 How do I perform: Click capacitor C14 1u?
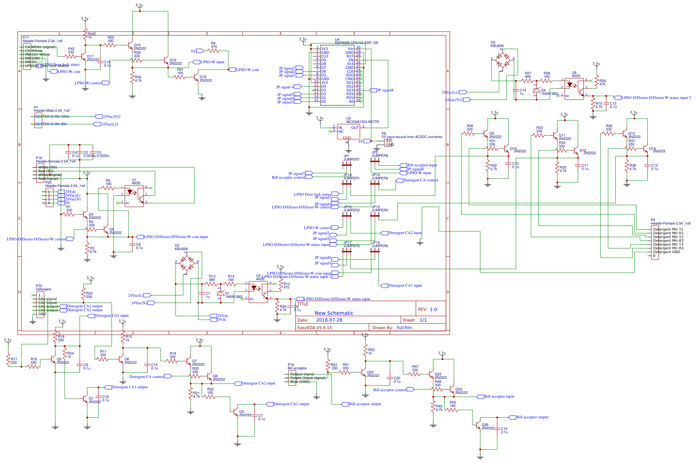pyautogui.click(x=516, y=91)
